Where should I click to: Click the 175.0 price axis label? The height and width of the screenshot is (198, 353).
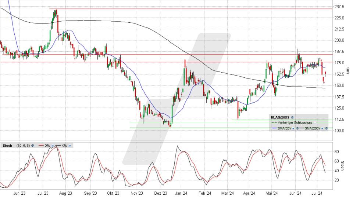click(x=339, y=63)
